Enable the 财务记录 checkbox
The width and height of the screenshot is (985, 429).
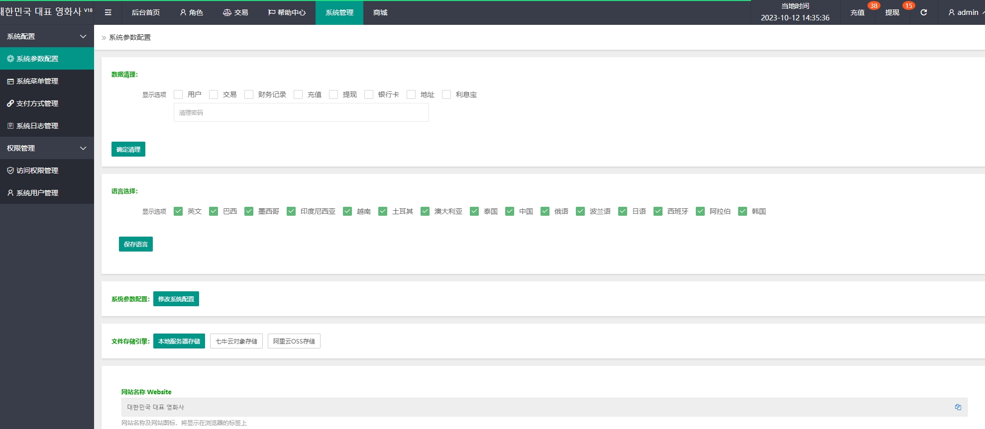249,94
